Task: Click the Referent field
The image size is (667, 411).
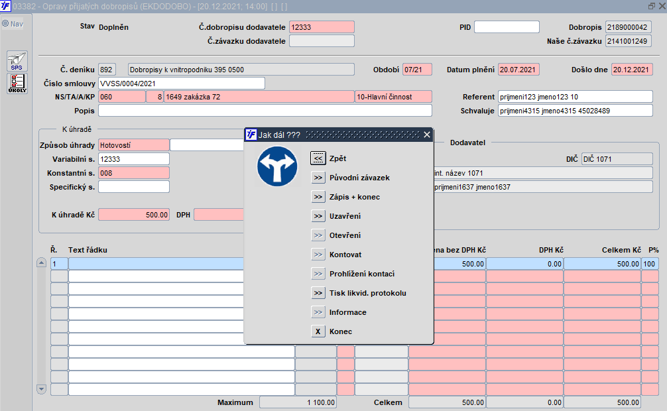Action: tap(574, 97)
